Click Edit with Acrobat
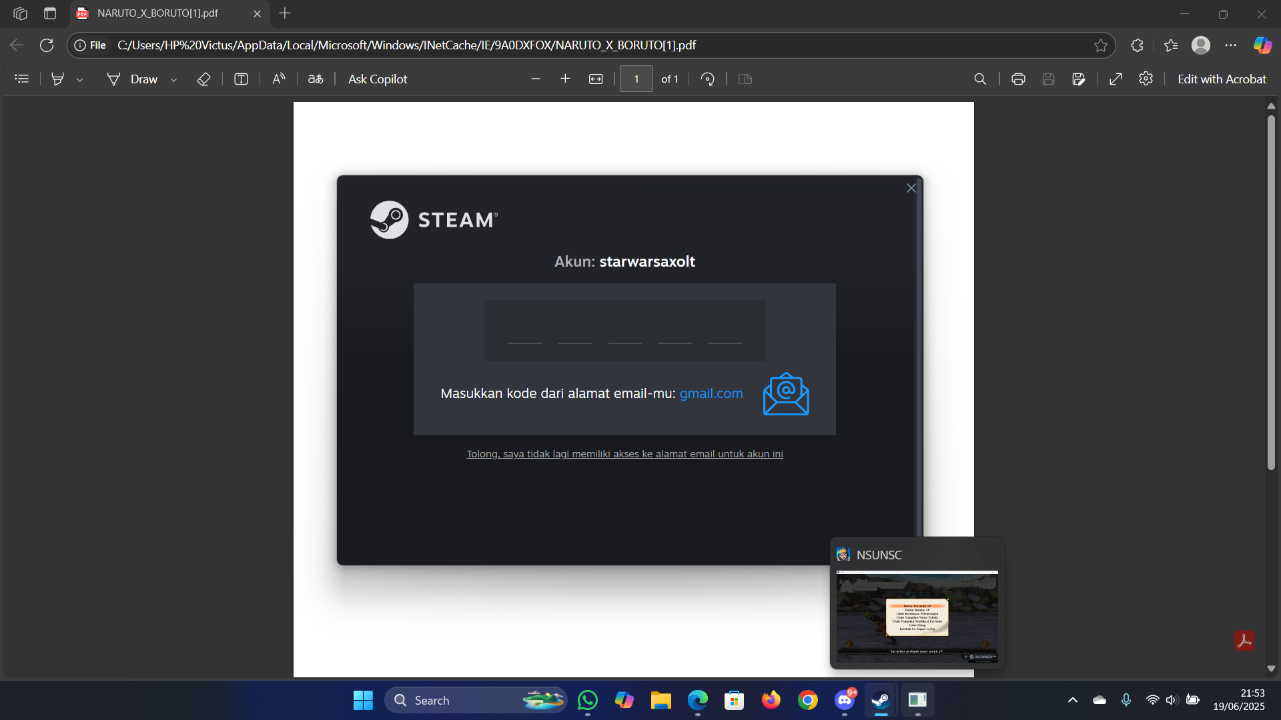Screen dimensions: 1281x720 click(x=1222, y=79)
